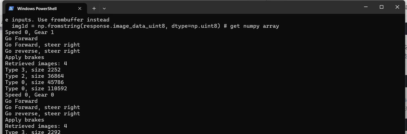Click the 'Speed 0, Gear 1' output line
Image resolution: width=407 pixels, height=134 pixels.
(x=29, y=32)
